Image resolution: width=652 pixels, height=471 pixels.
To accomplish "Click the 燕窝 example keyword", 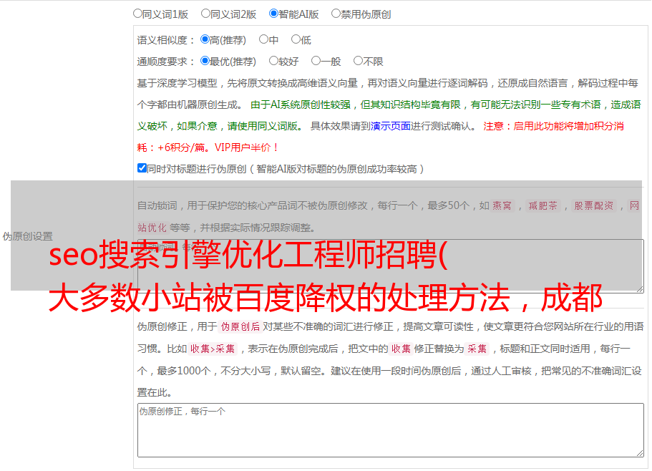I will pyautogui.click(x=502, y=205).
